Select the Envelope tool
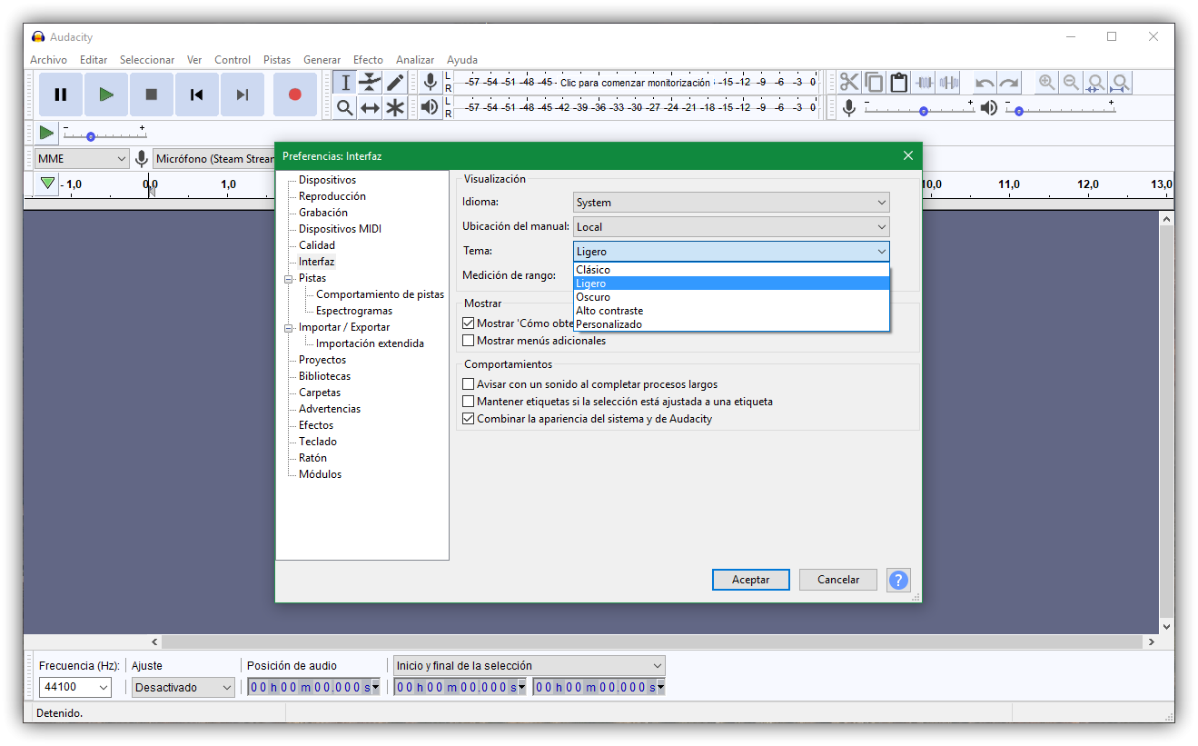 click(370, 83)
